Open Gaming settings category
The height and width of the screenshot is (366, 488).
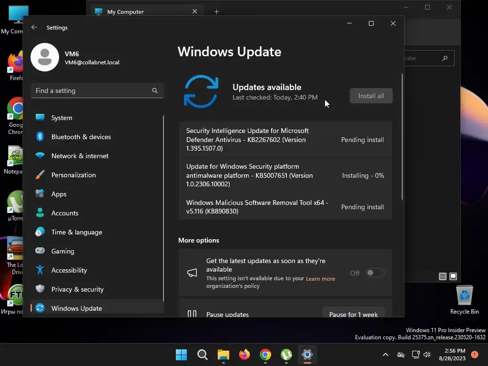coord(97,251)
